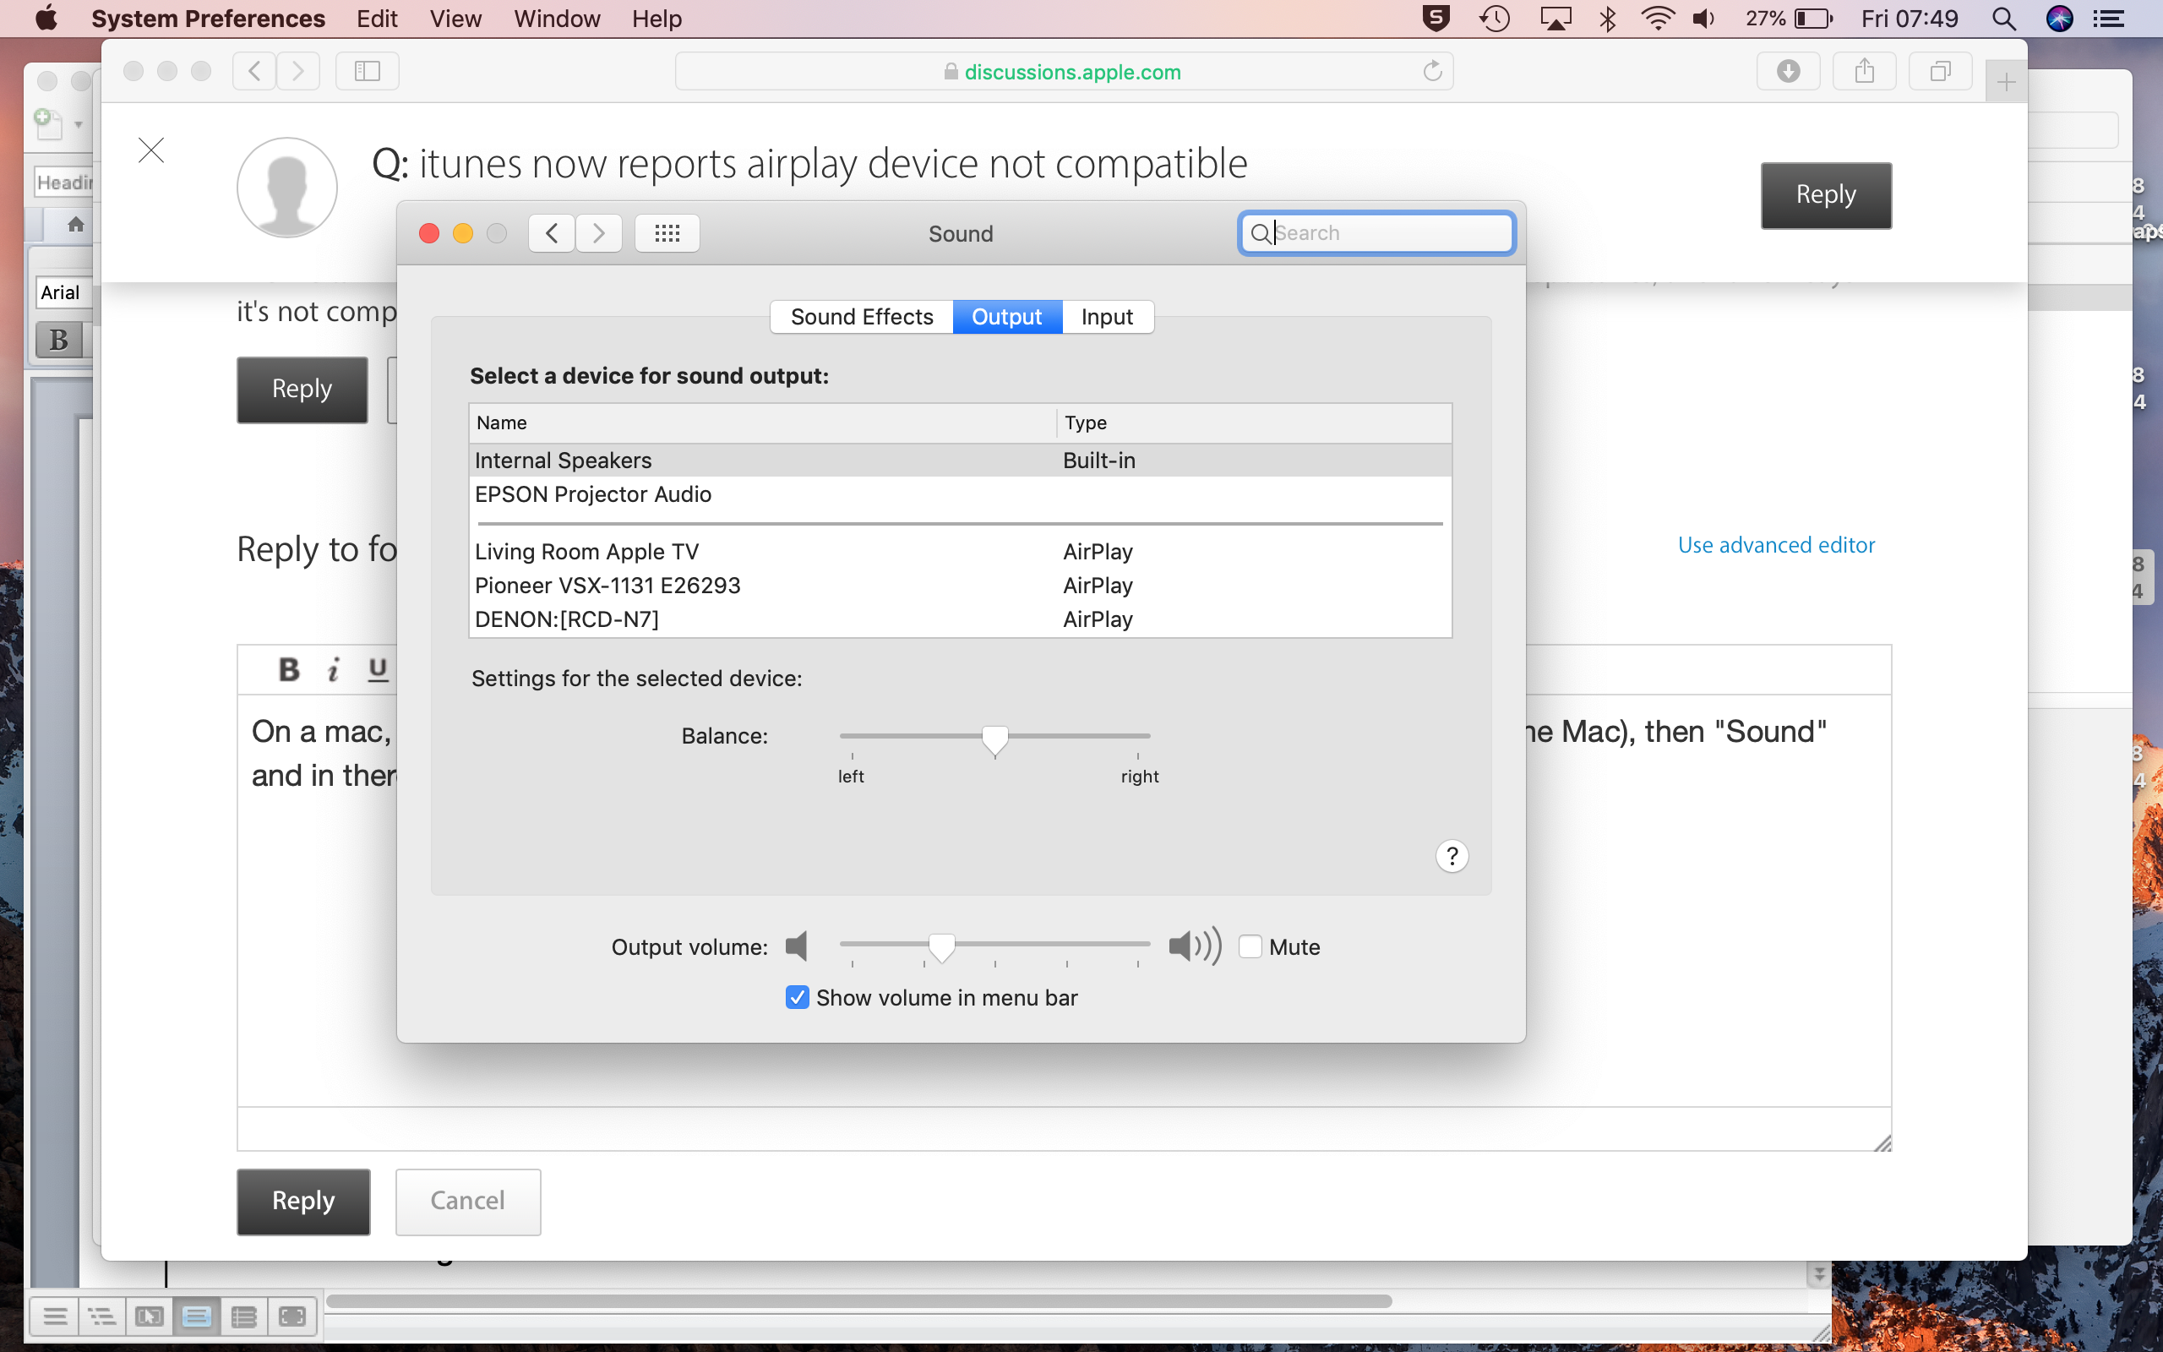This screenshot has width=2163, height=1352.
Task: Click the back chevron in Sound window
Action: (x=552, y=233)
